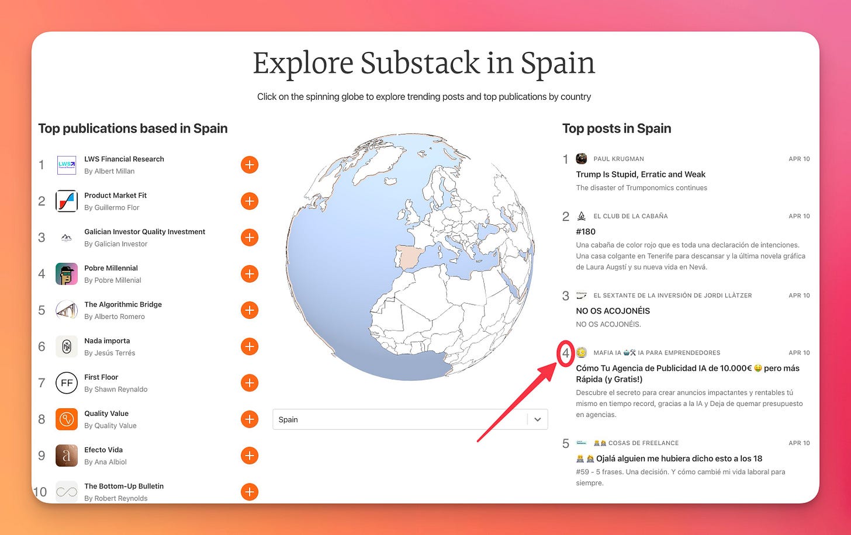Click EL CLUB DE LA CABAÑA label
851x535 pixels.
coord(630,216)
